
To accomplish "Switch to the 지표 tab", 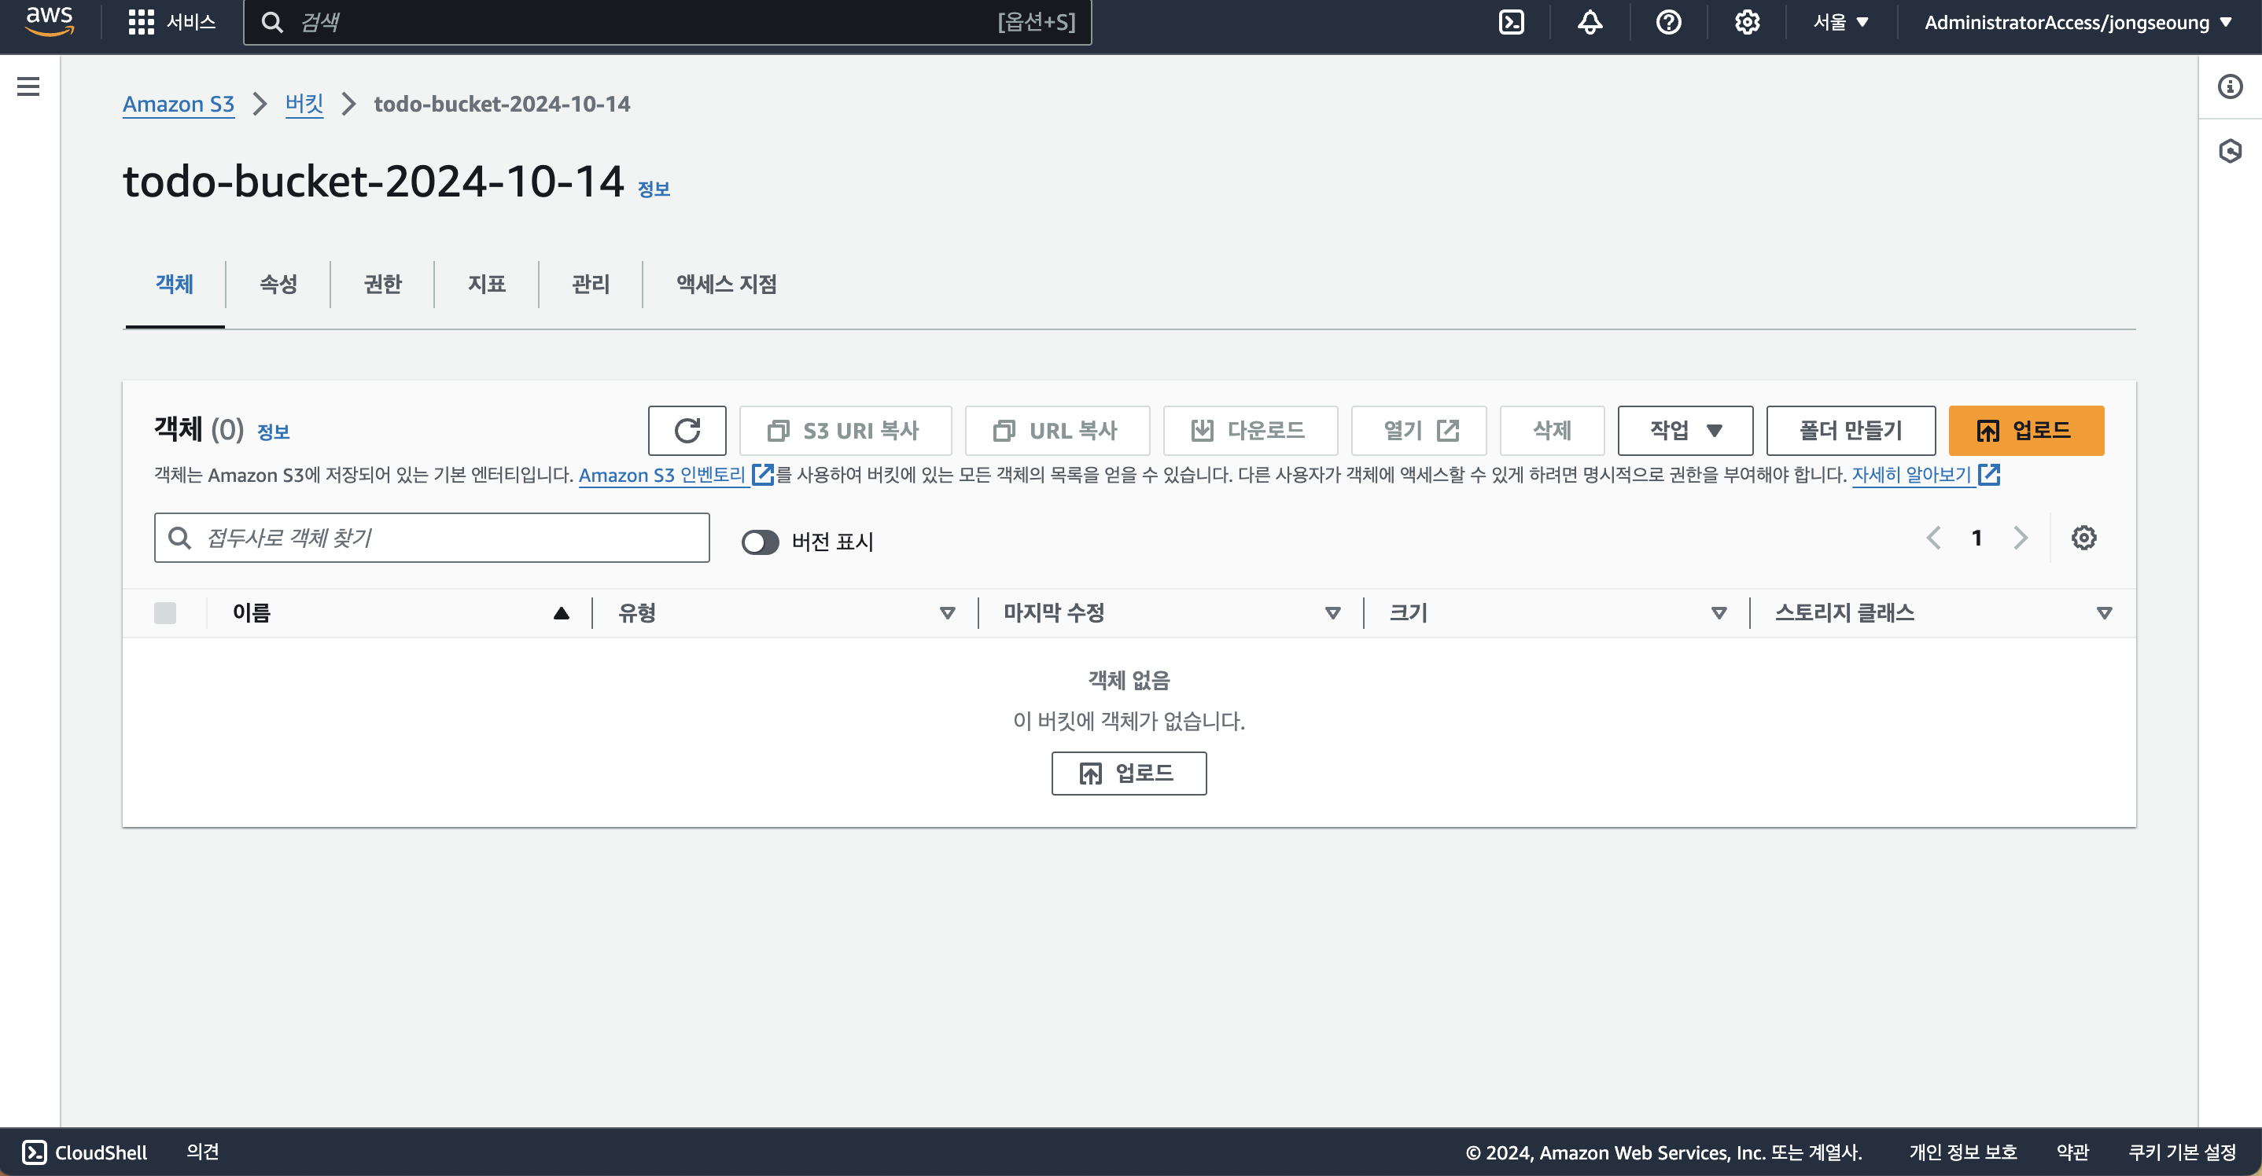I will 487,284.
